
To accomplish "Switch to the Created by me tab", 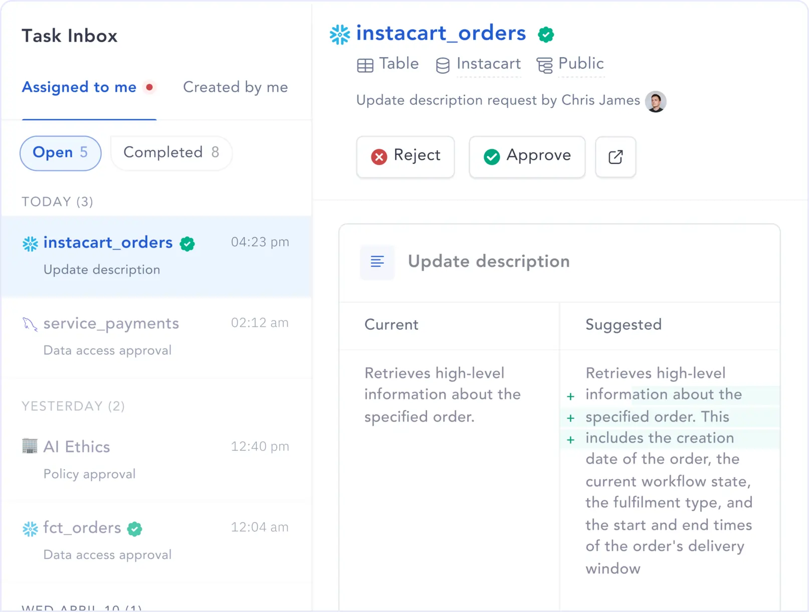I will click(235, 87).
